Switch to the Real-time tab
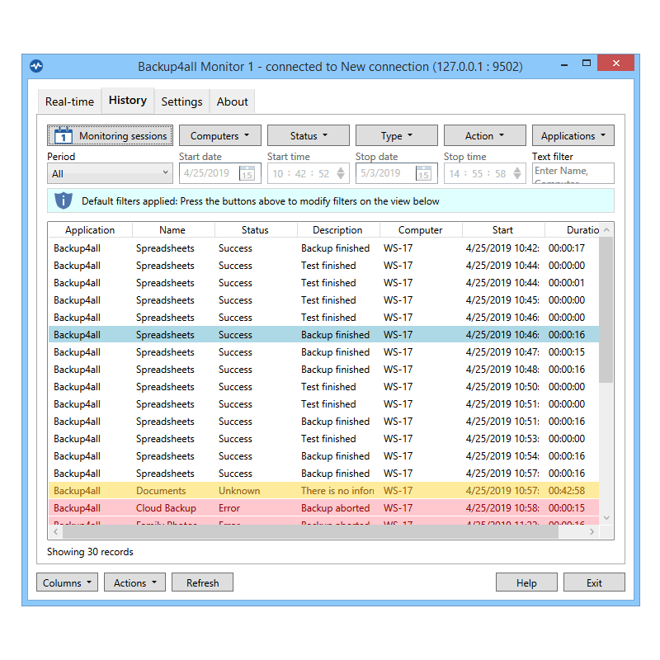Viewport: 660px width, 660px height. 69,101
